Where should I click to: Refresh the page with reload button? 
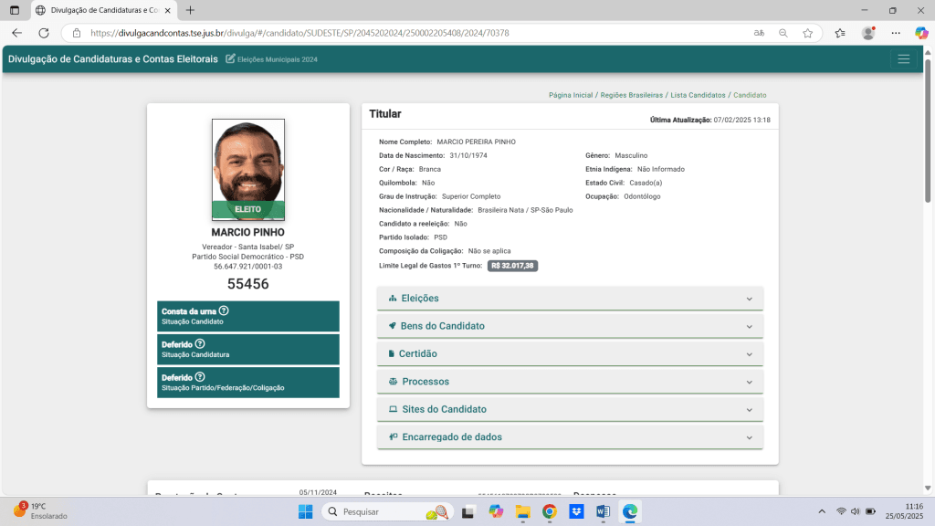coord(42,33)
